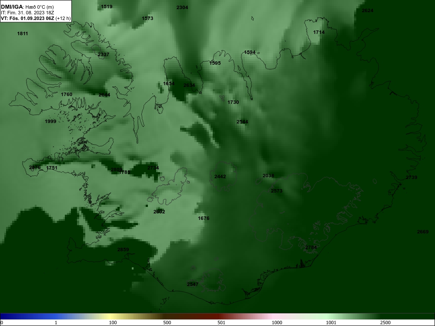435x326 pixels.
Task: Click the 1595 height value label
Action: tap(215, 63)
